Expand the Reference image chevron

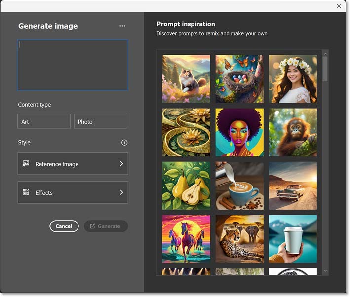tap(121, 164)
